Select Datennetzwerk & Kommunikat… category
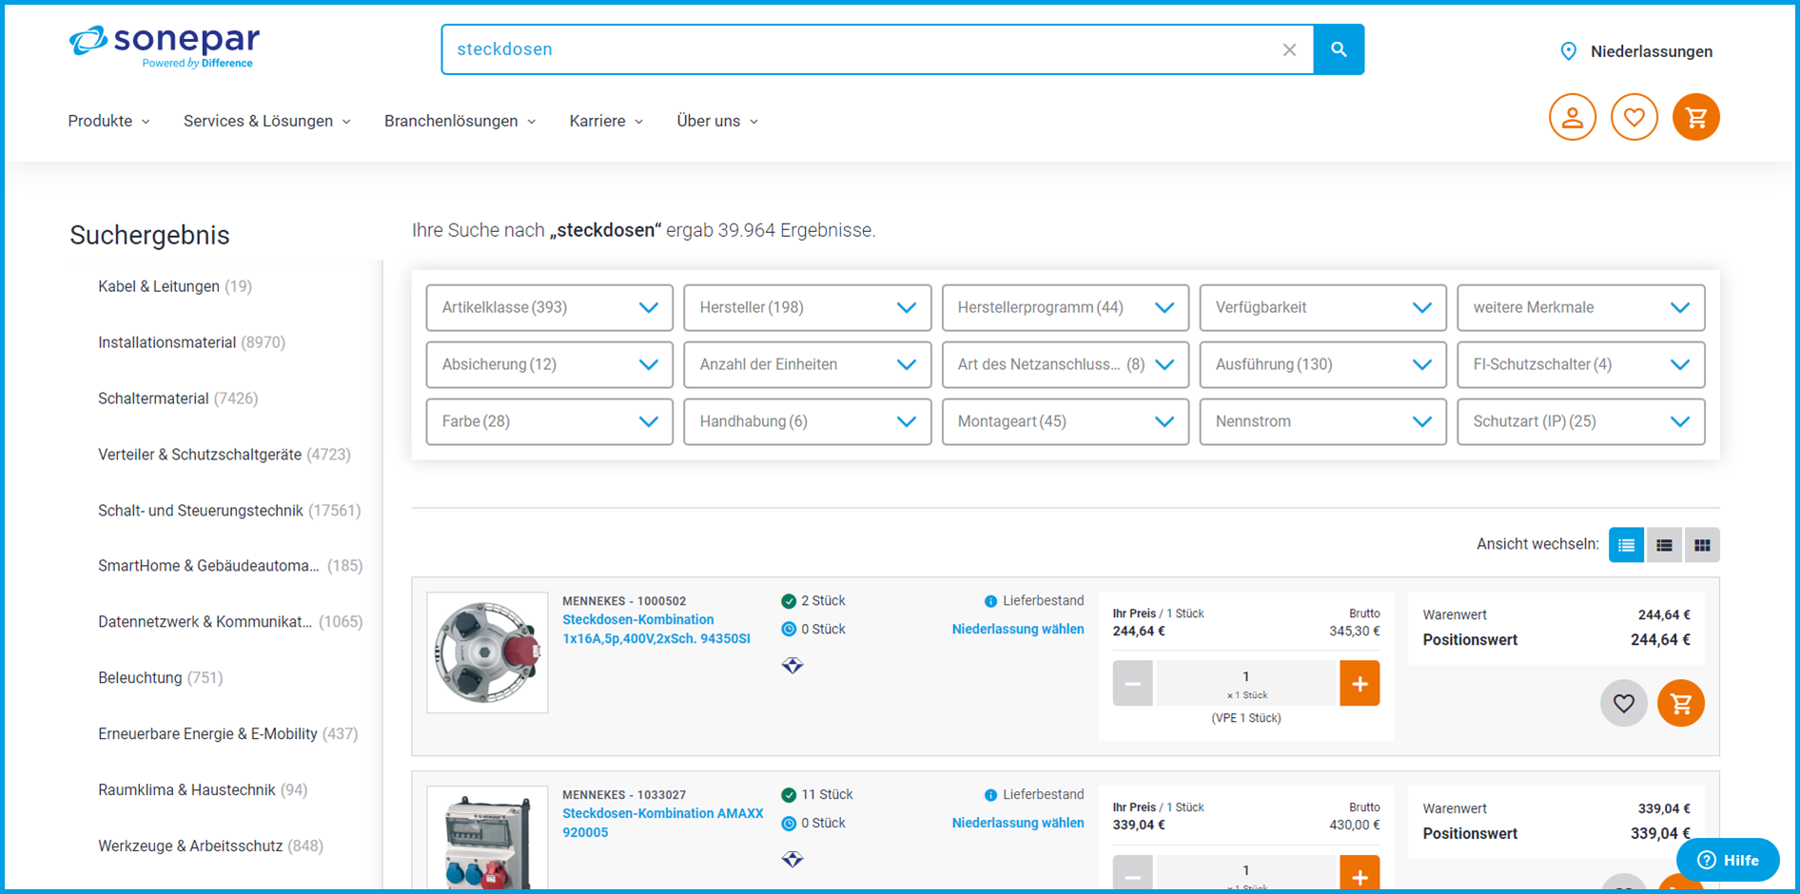 point(230,622)
